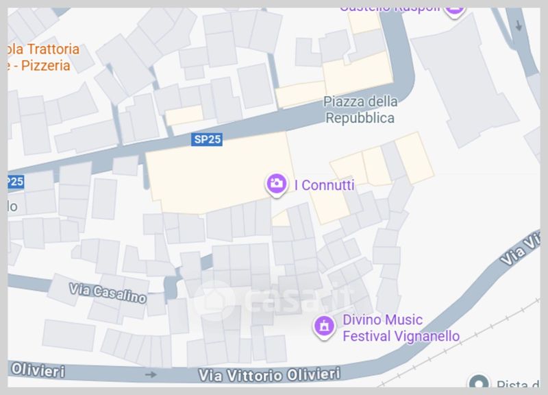Select the Trattoria Pizzeria orange label
This screenshot has height=395, width=548.
43,58
